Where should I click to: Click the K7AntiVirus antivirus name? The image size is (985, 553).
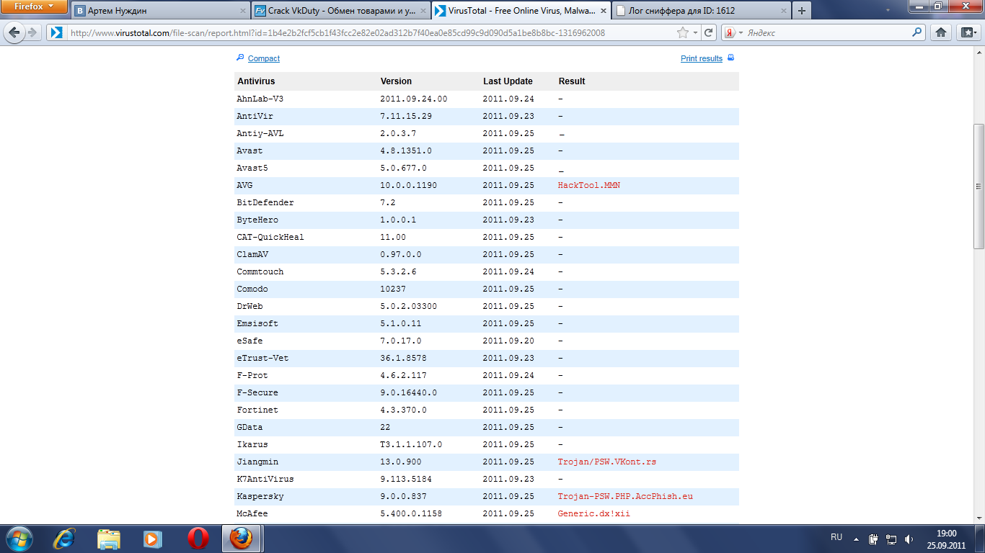click(265, 479)
